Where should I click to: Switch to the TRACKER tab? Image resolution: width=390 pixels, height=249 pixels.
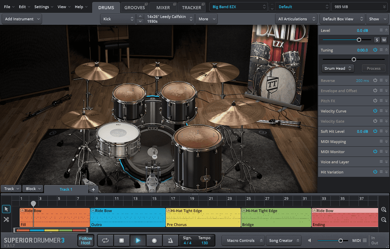[x=192, y=7]
